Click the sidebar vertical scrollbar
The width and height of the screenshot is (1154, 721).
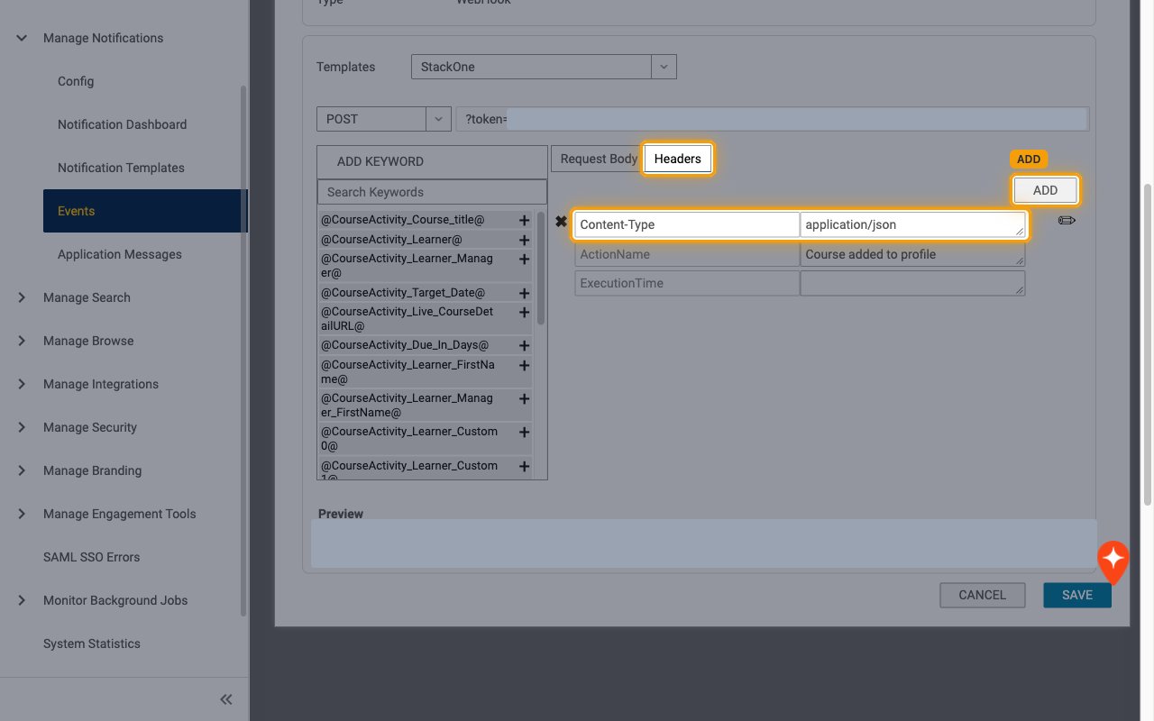tap(243, 351)
